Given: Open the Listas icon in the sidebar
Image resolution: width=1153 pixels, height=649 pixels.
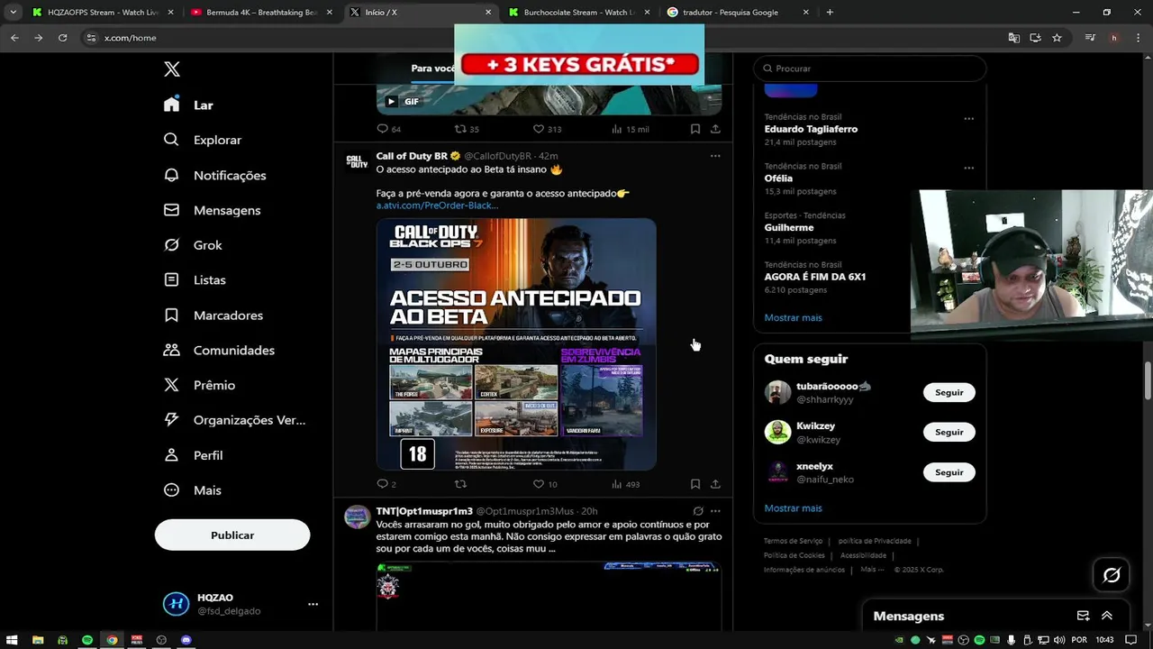Looking at the screenshot, I should coord(171,280).
